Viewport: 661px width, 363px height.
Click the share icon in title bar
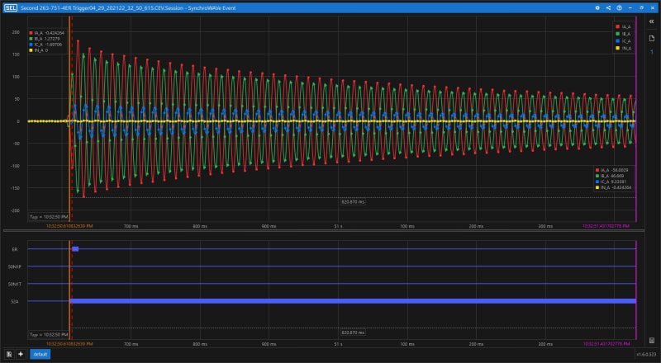(608, 8)
